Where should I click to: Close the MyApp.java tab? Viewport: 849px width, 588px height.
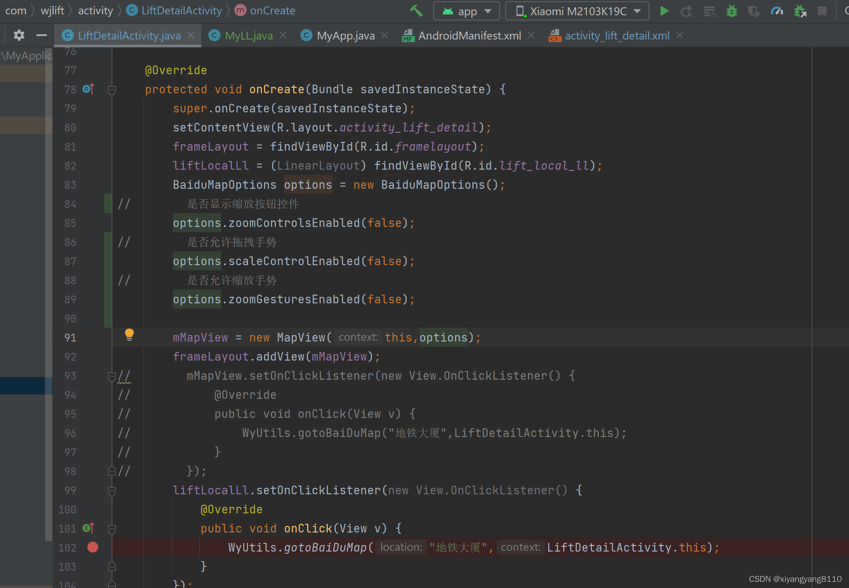(385, 36)
